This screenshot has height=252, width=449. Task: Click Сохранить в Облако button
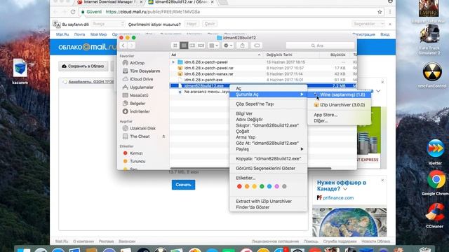83,66
